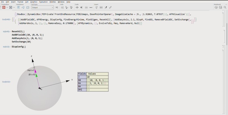Open the Evaluation menu
The height and width of the screenshot is (115, 228).
click(43, 2)
